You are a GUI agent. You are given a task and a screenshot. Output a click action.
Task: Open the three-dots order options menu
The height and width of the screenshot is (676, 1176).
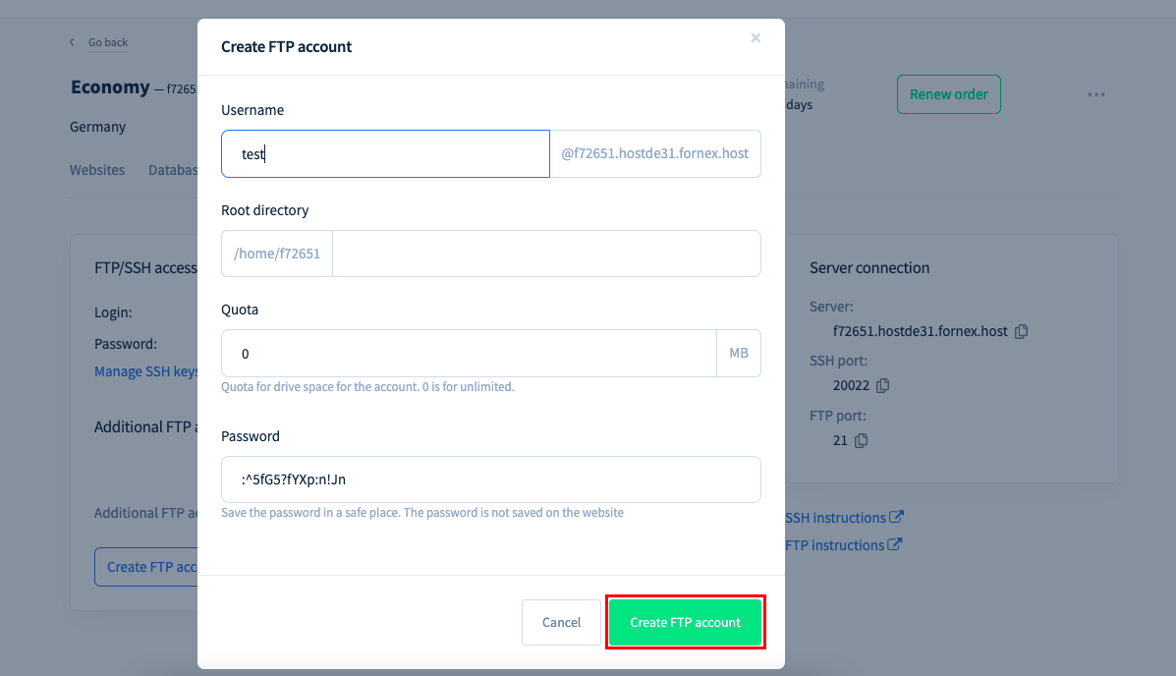[x=1095, y=94]
